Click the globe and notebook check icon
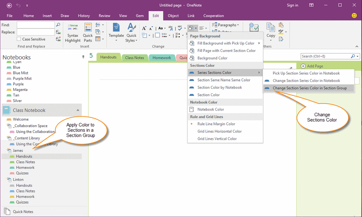This screenshot has width=362, height=217. point(254,27)
